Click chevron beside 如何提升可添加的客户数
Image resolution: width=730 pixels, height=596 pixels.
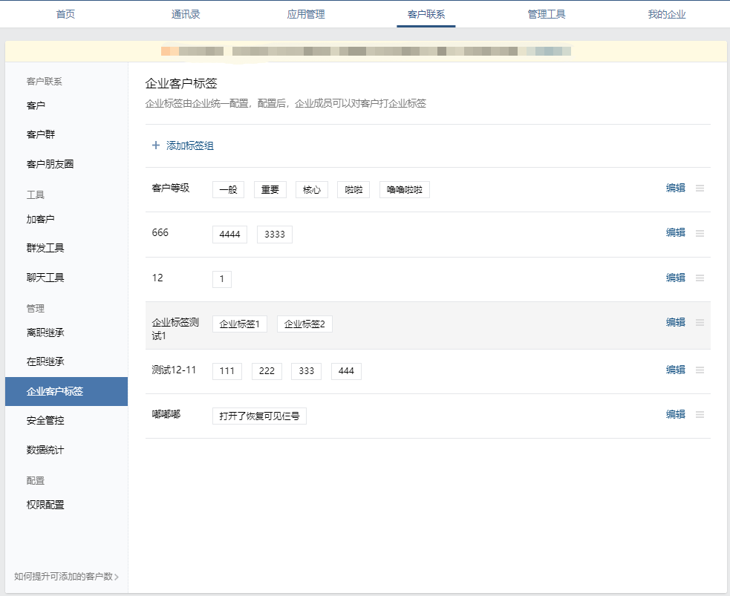pos(117,577)
